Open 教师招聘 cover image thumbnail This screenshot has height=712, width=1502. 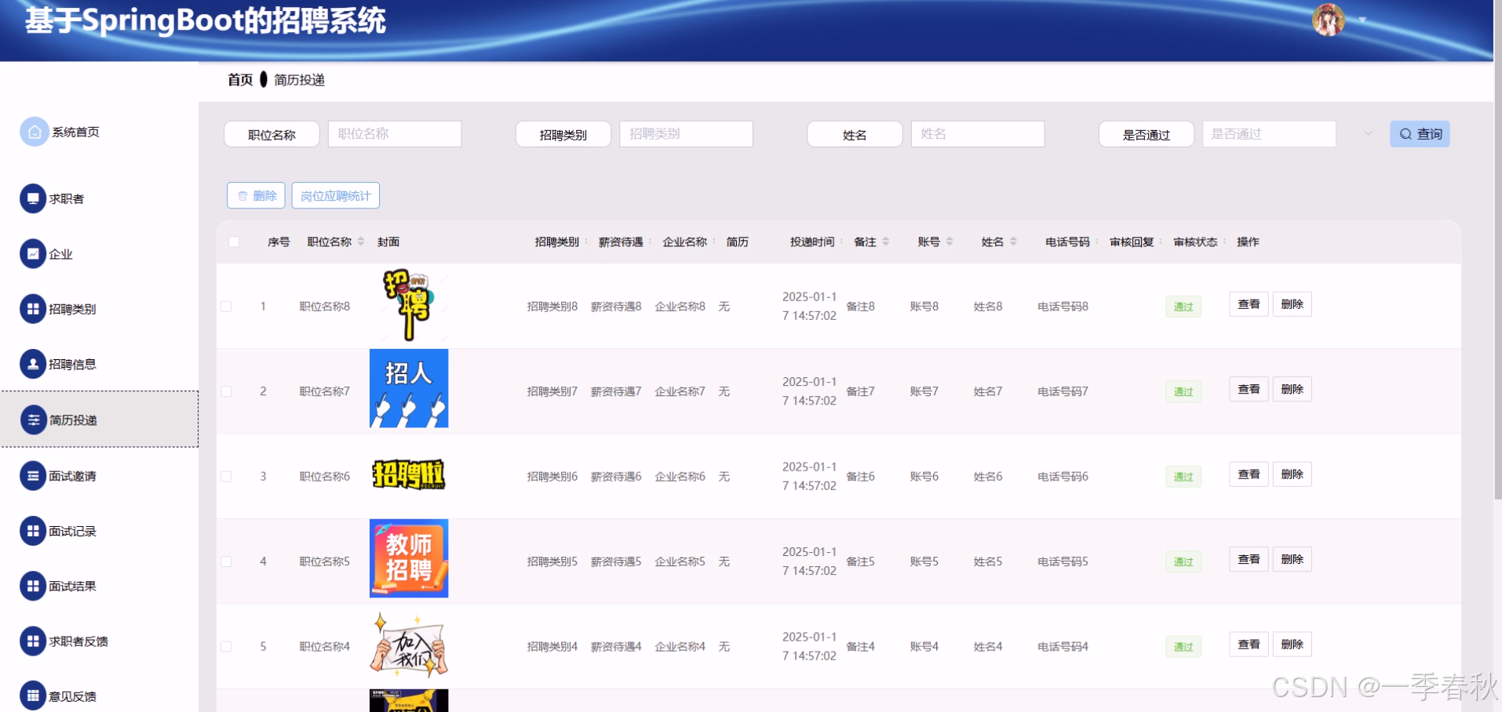[409, 558]
